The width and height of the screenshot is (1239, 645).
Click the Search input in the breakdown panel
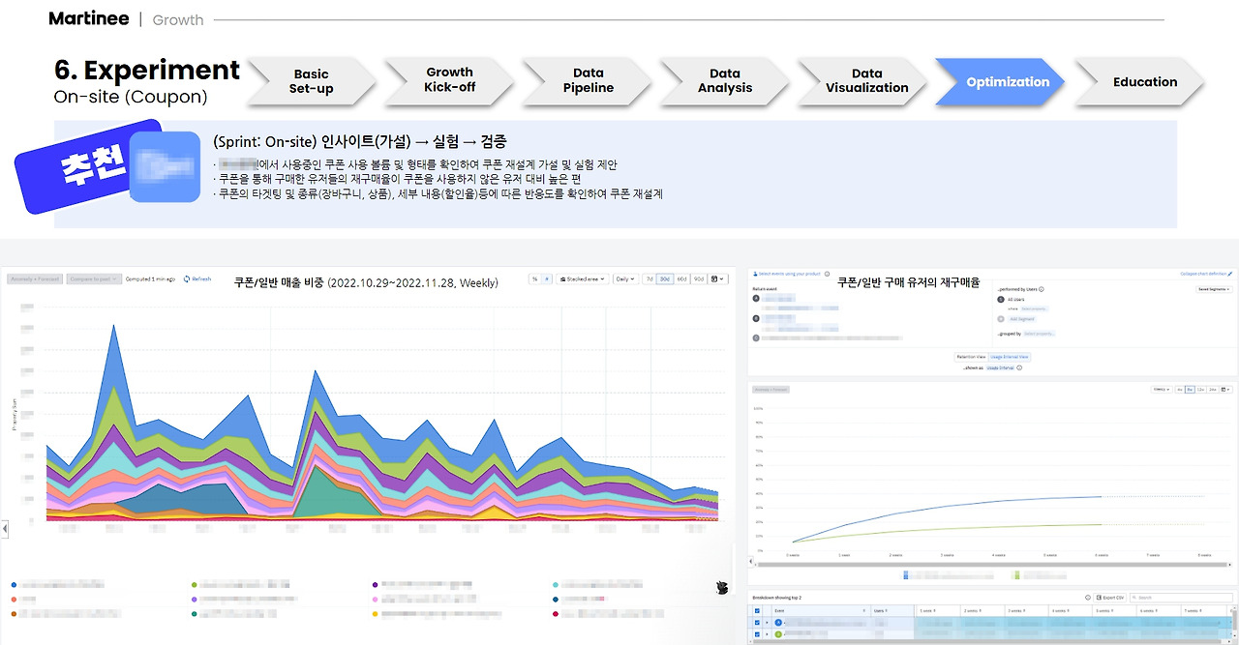[x=1181, y=598]
